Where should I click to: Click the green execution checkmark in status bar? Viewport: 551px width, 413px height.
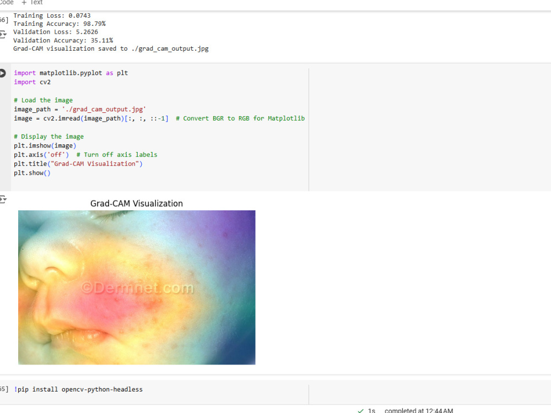360,411
